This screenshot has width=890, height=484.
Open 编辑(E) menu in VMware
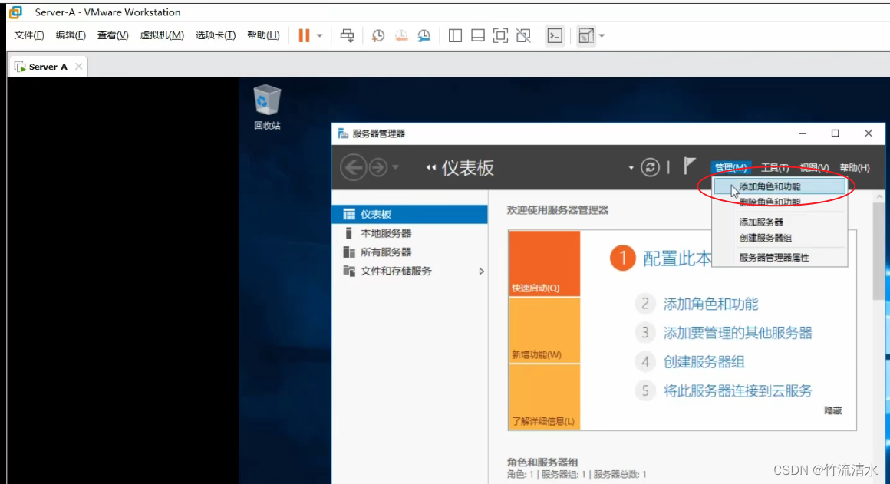click(71, 35)
